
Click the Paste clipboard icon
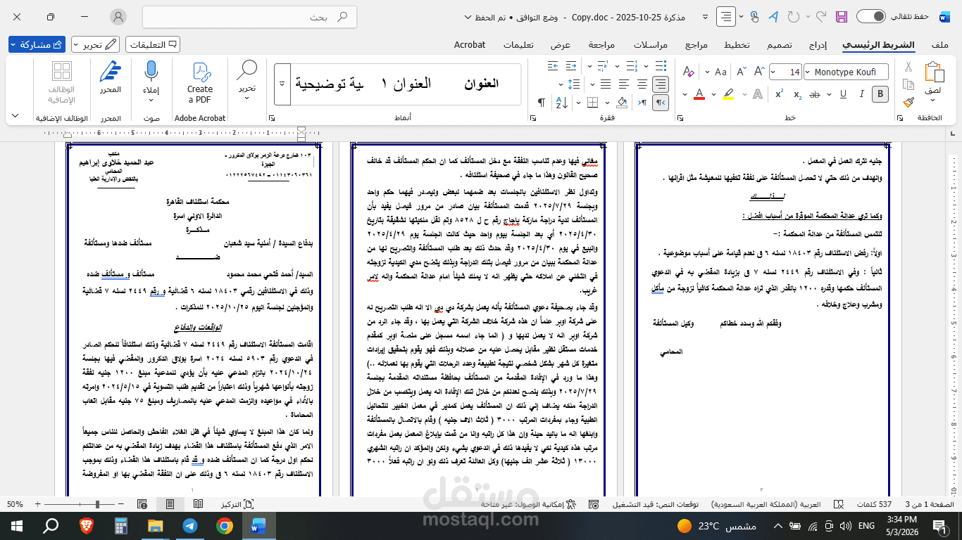(x=934, y=73)
